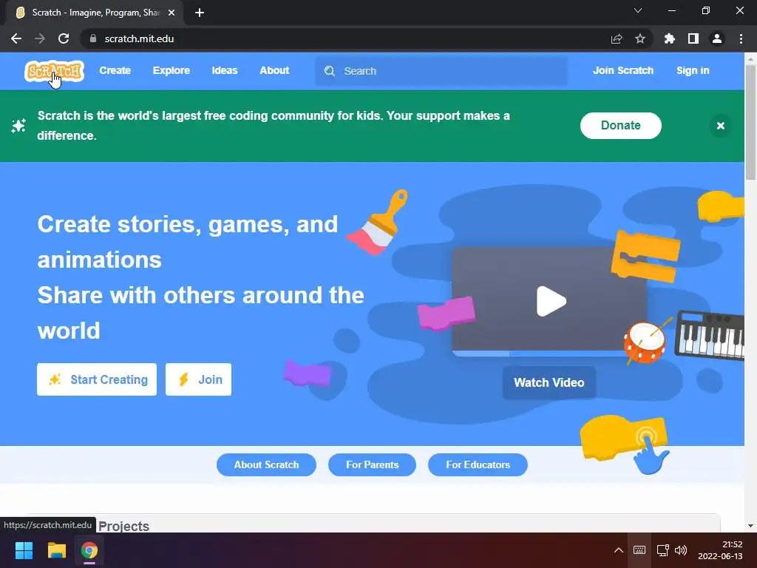Open touch keyboard tray icon
Screen dimensions: 757x568
click(639, 550)
